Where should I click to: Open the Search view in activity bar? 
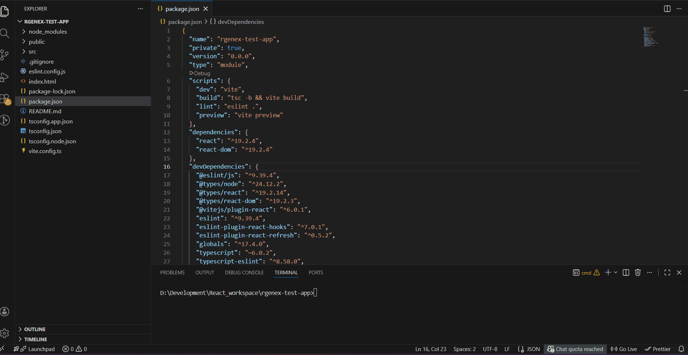(x=5, y=33)
